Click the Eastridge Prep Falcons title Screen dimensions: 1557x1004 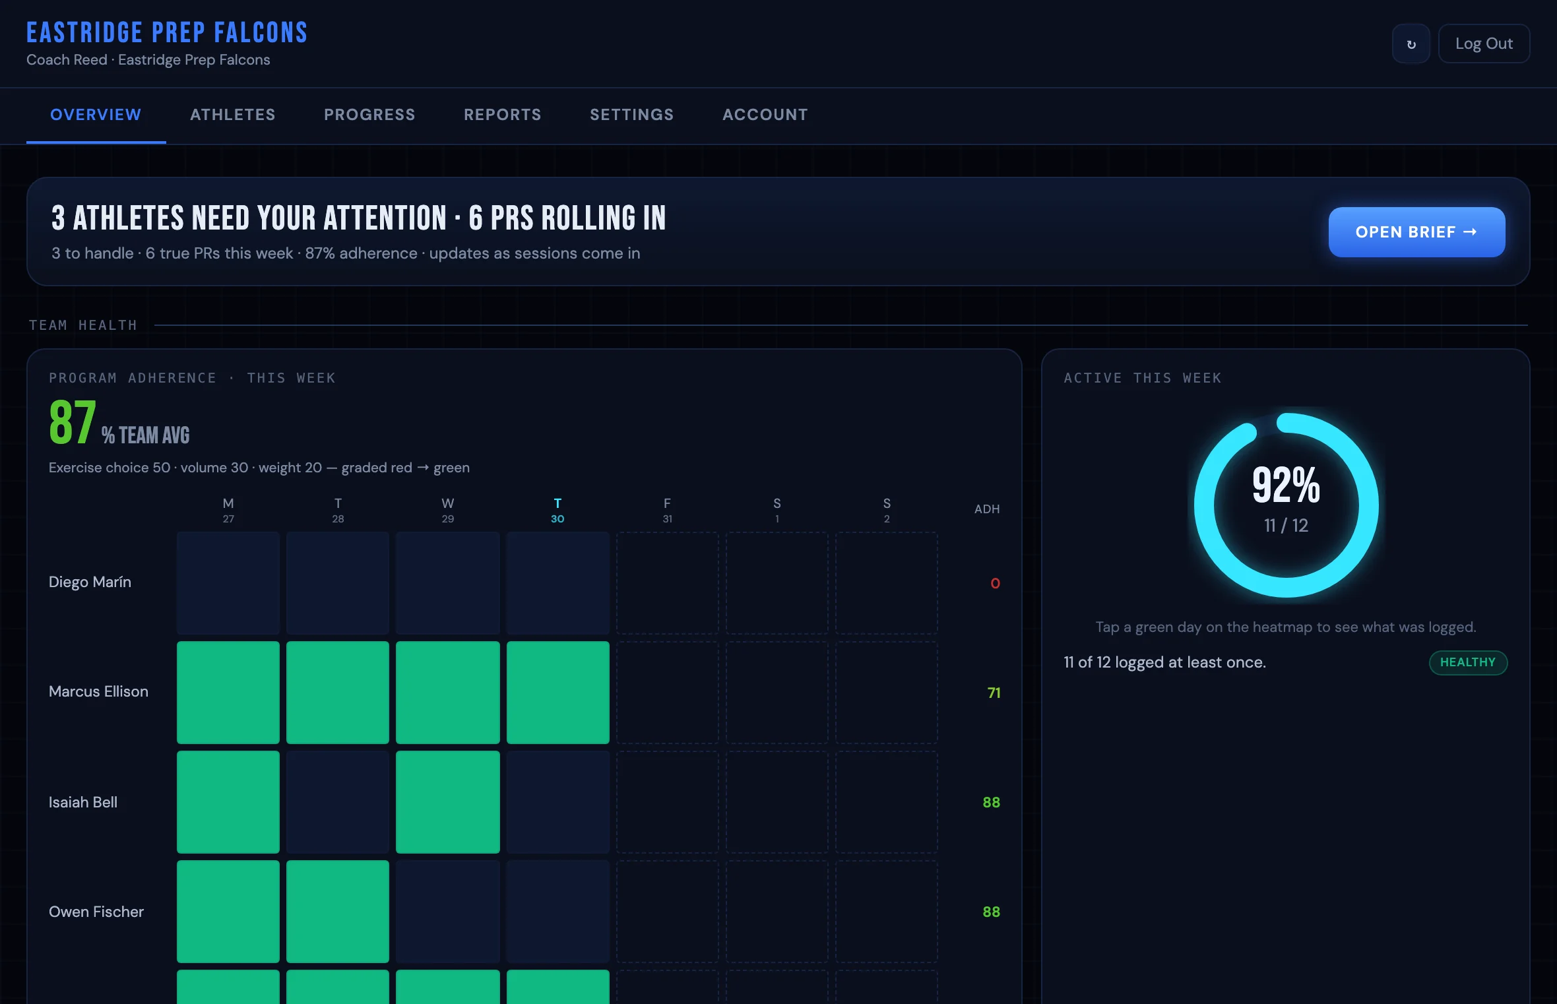coord(167,32)
